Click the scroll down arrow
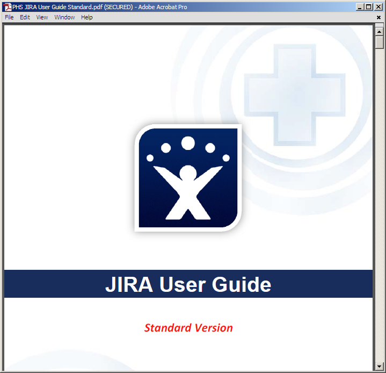The width and height of the screenshot is (386, 373). click(x=379, y=366)
